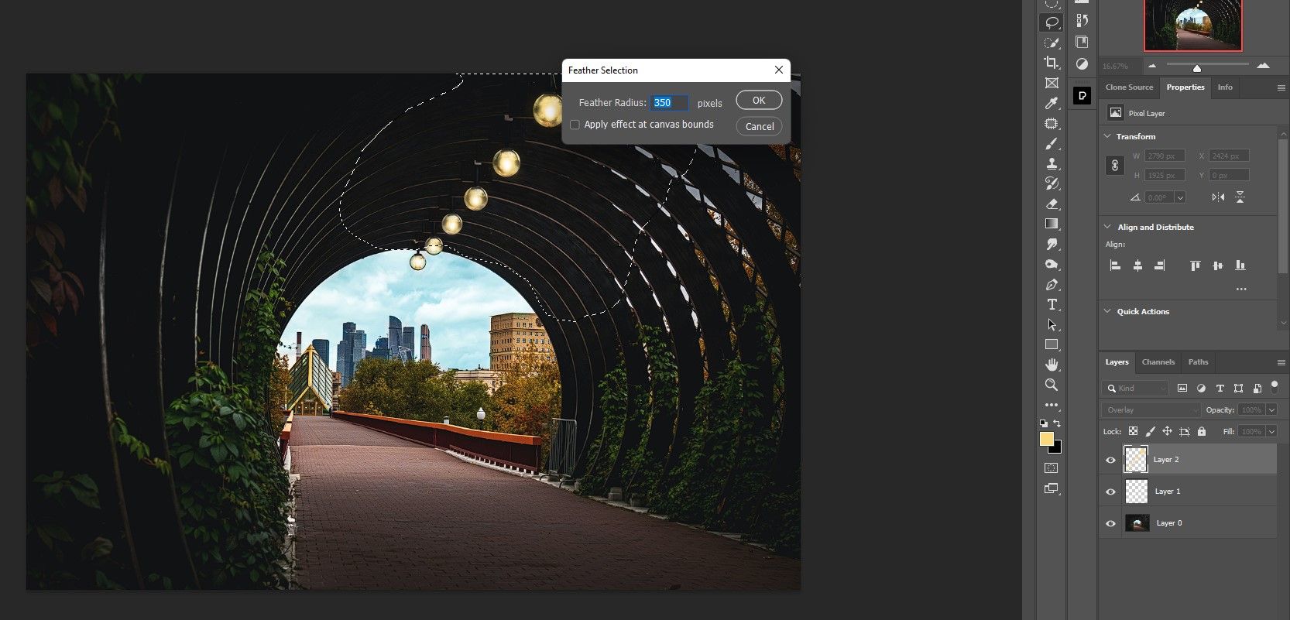
Task: Select the Zoom tool
Action: coord(1052,385)
